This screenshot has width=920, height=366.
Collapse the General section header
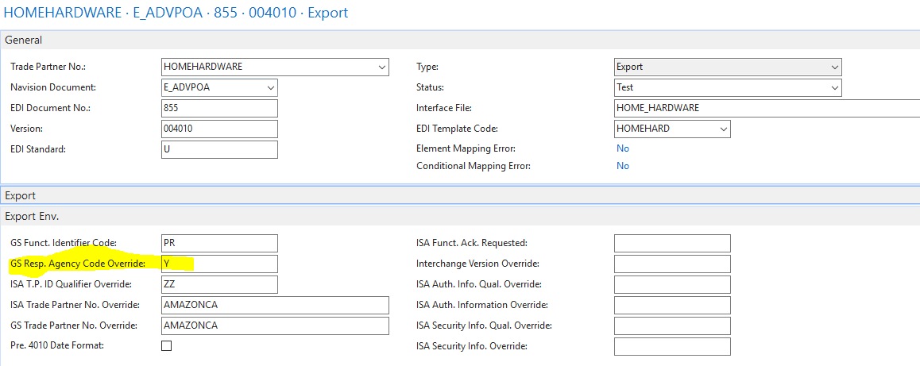pos(460,40)
